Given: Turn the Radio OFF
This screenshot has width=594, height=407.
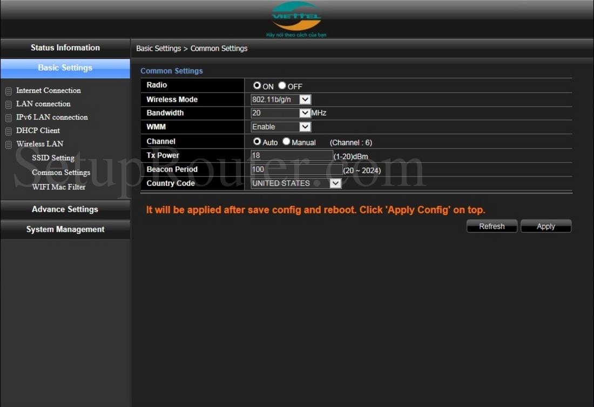Looking at the screenshot, I should [281, 85].
